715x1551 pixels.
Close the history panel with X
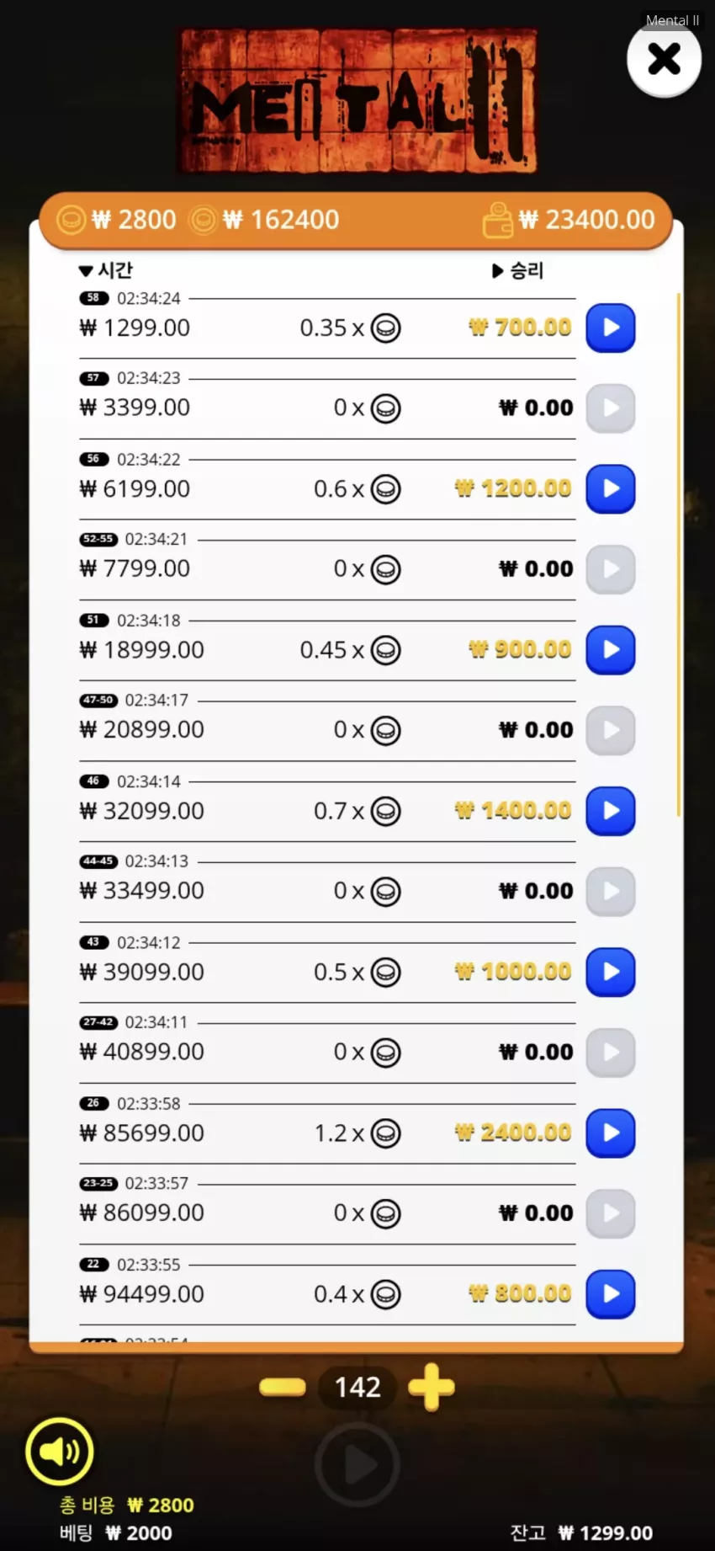[x=664, y=59]
